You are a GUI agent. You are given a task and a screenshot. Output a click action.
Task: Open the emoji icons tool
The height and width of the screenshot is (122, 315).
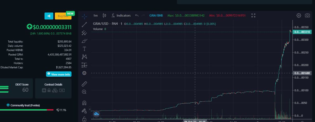coord(84,73)
